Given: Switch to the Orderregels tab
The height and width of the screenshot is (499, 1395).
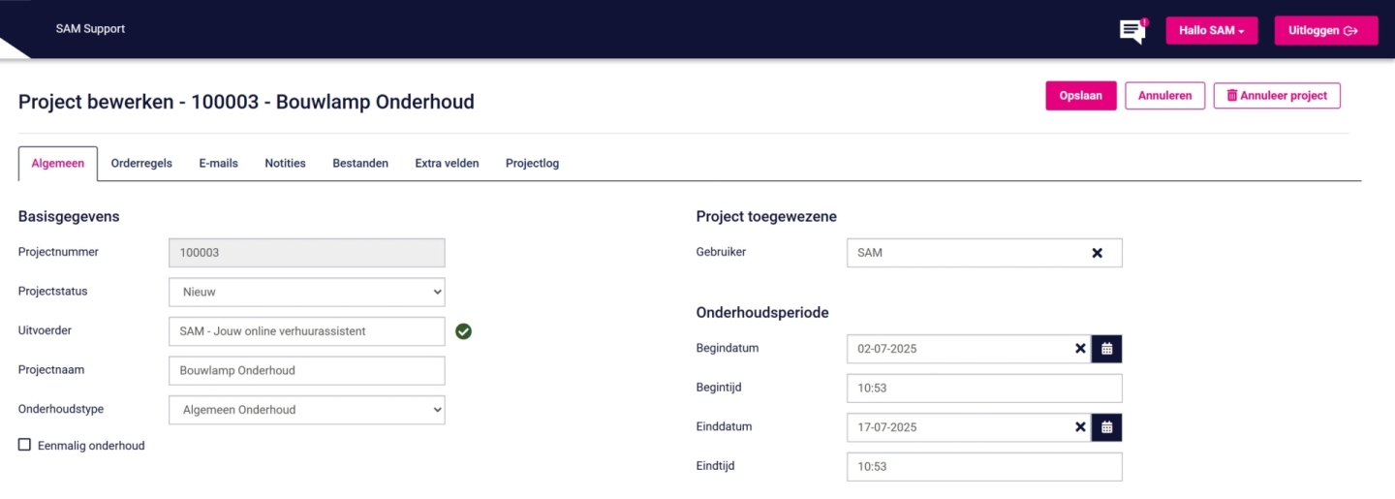Looking at the screenshot, I should point(141,164).
